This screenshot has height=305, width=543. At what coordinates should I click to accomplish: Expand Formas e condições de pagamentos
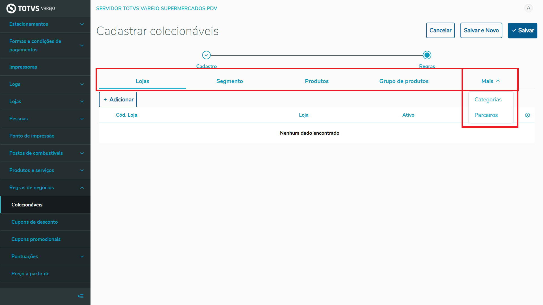82,45
